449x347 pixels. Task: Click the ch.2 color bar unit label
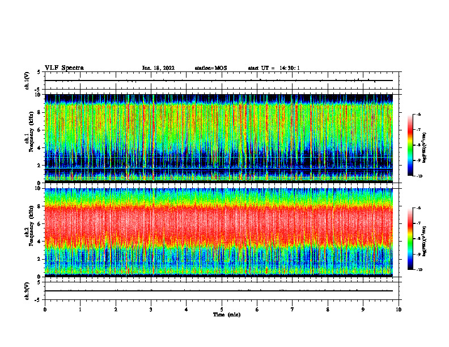click(425, 241)
